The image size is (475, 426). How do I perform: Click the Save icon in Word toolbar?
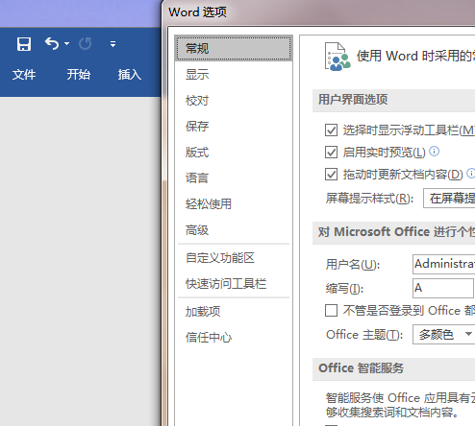24,44
